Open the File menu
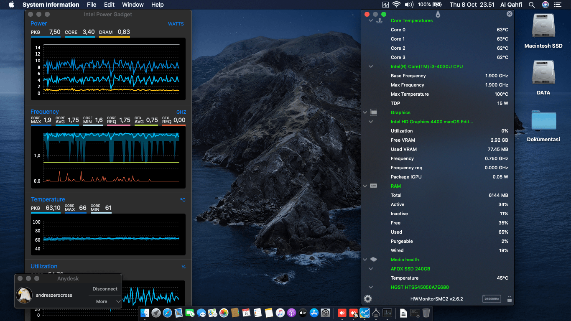This screenshot has height=321, width=571. point(92,5)
